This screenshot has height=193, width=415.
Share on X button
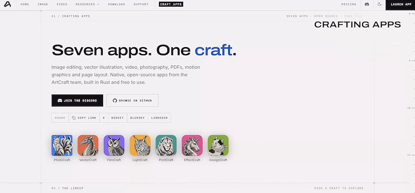104,118
